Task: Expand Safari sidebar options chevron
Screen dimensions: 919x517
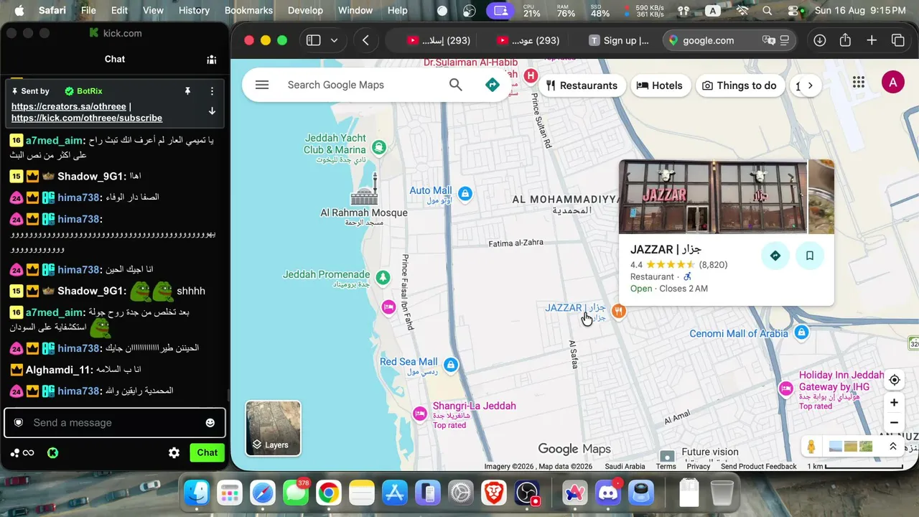Action: [x=334, y=40]
